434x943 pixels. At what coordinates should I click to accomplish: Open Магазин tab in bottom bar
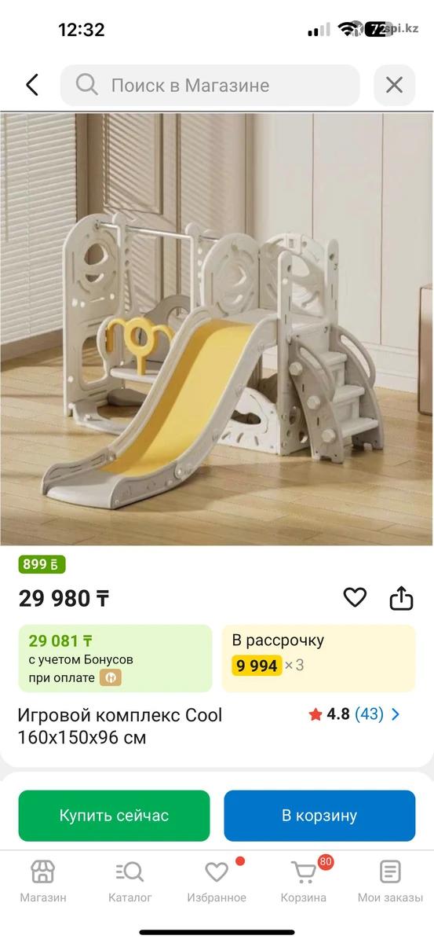click(x=43, y=881)
